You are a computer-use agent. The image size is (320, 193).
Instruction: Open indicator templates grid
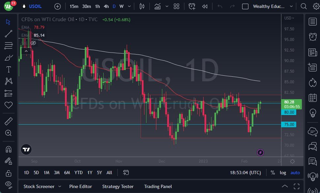(176, 6)
